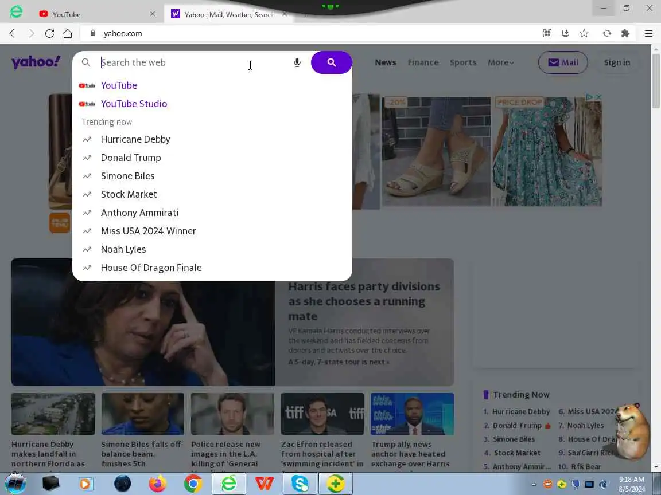Open Yahoo Mail button
Screen dimensions: 661x495
[563, 62]
